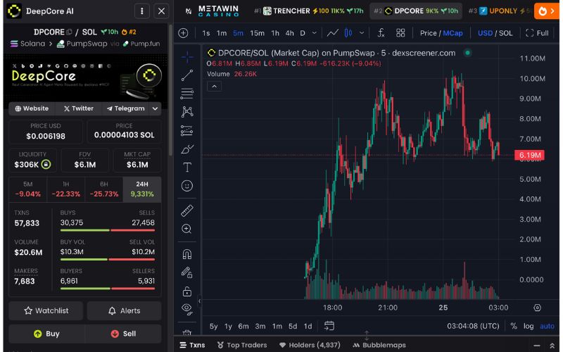Viewport: 563px width, 352px height.
Task: Collapse the chart legend arrow
Action: (215, 87)
